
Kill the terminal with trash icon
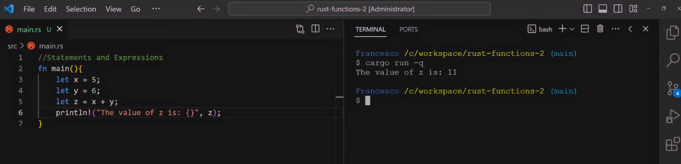coord(600,29)
